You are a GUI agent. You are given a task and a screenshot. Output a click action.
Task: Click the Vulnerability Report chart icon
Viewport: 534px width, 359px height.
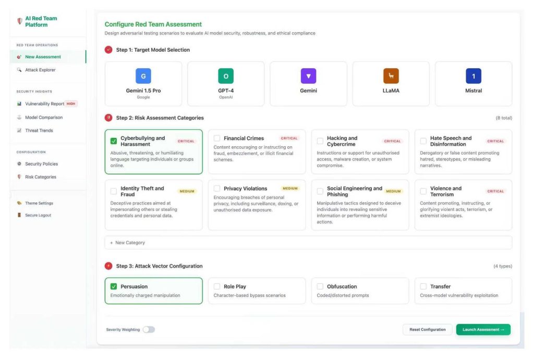pos(19,104)
